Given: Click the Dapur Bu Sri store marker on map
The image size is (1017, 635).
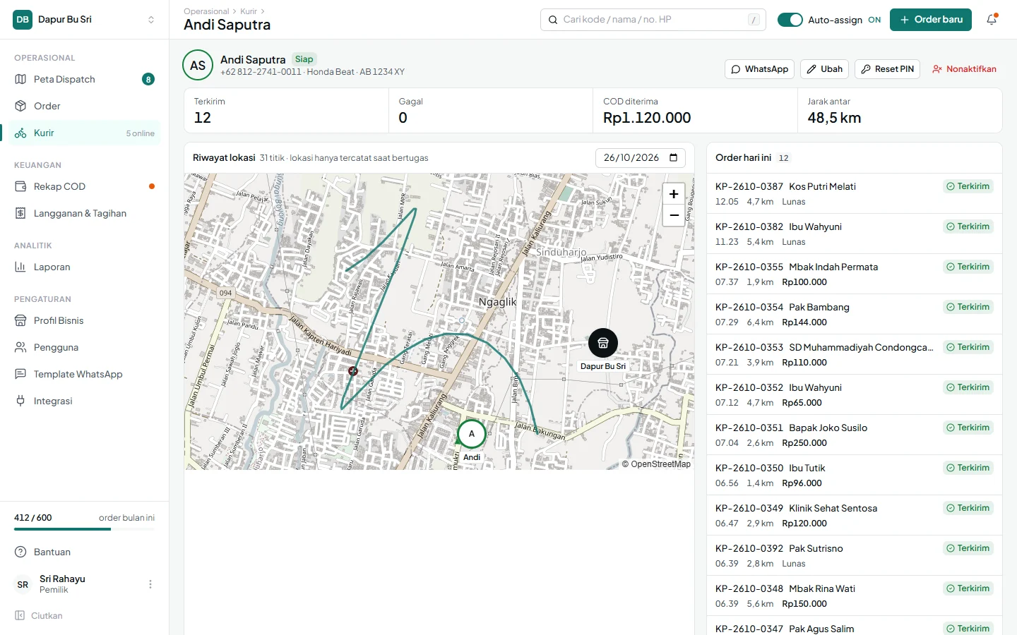Looking at the screenshot, I should 603,343.
